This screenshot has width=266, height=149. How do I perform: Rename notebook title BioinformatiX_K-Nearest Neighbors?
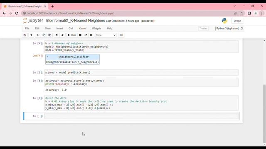pos(76,21)
